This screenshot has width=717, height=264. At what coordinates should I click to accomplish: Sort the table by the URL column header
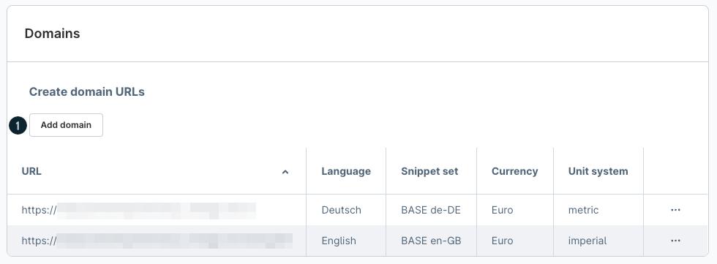pos(31,171)
